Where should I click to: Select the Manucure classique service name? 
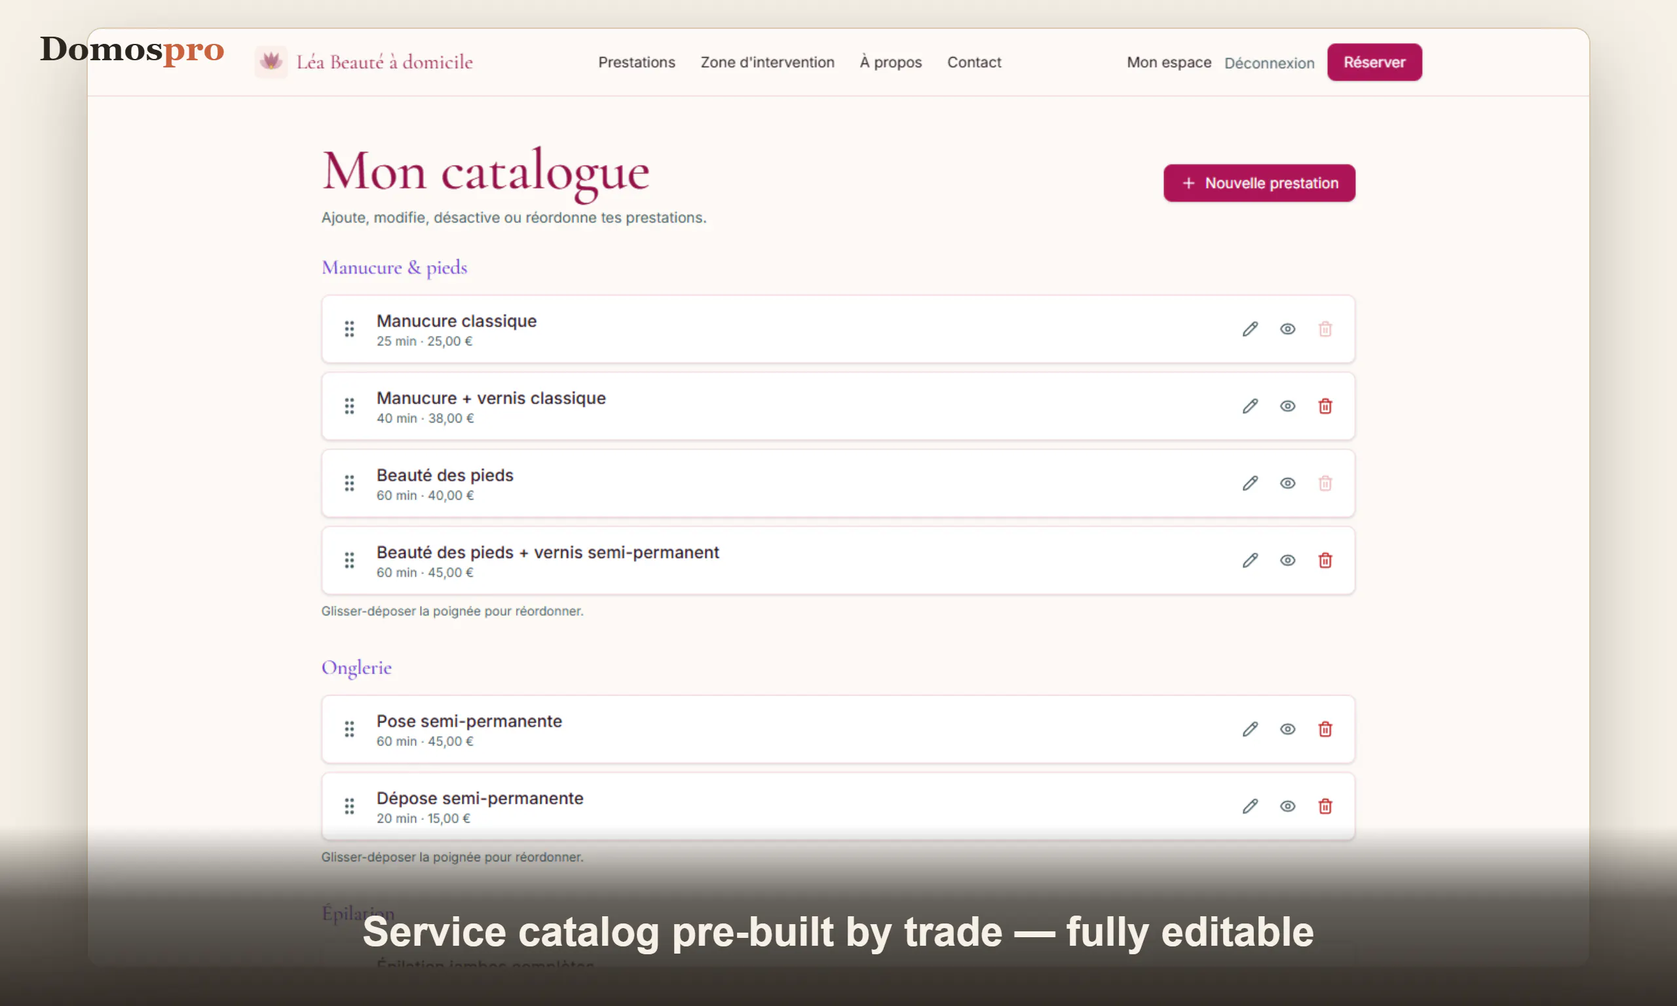(x=456, y=321)
